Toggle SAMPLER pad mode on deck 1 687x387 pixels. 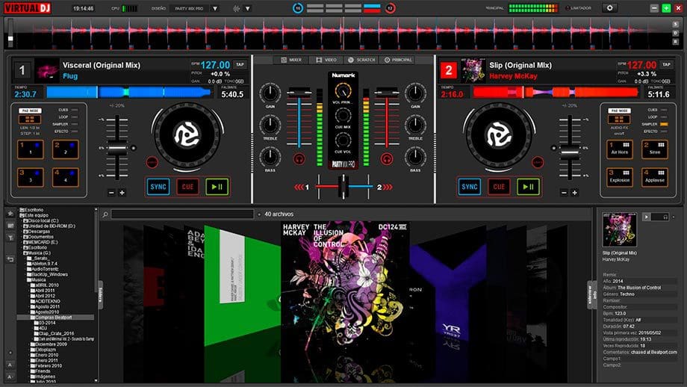tap(75, 124)
